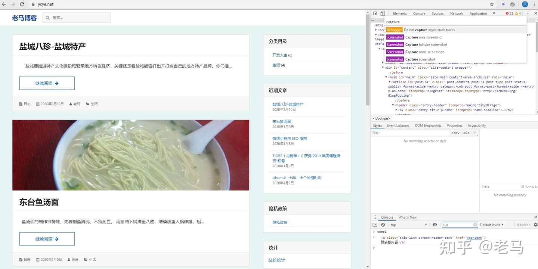Image resolution: width=538 pixels, height=269 pixels.
Task: Open the Default levels dropdown
Action: (x=492, y=225)
